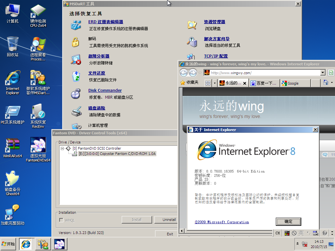Switch to the 百度一下 IE tab
The width and height of the screenshot is (335, 251).
pos(264,83)
